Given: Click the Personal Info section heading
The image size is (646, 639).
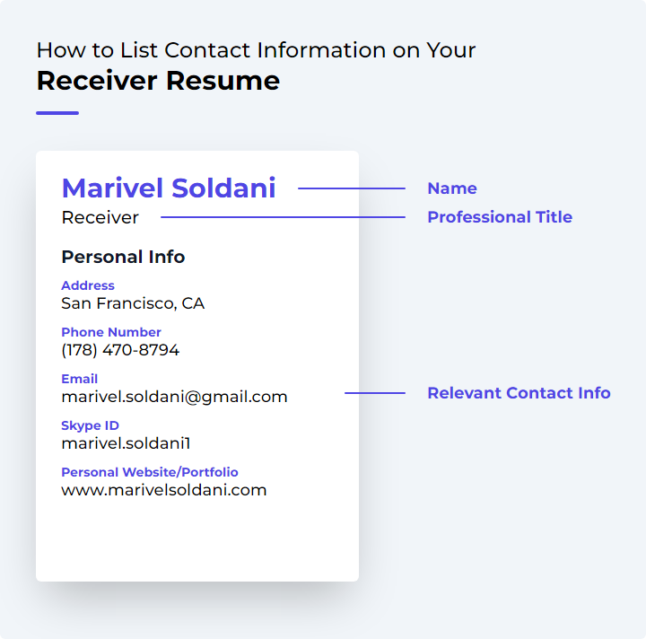Looking at the screenshot, I should [123, 257].
